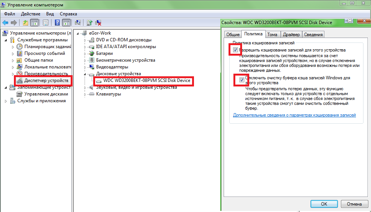Open Дополнительные сведения о параметрах кэширования link

pos(294,115)
